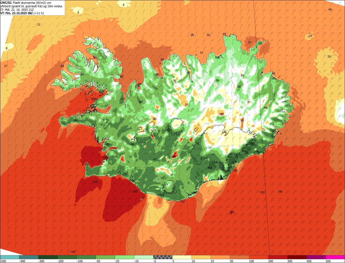Image resolution: width=345 pixels, height=263 pixels.
Task: Click the map value "29" in northeast Iceland
Action: 242,75
